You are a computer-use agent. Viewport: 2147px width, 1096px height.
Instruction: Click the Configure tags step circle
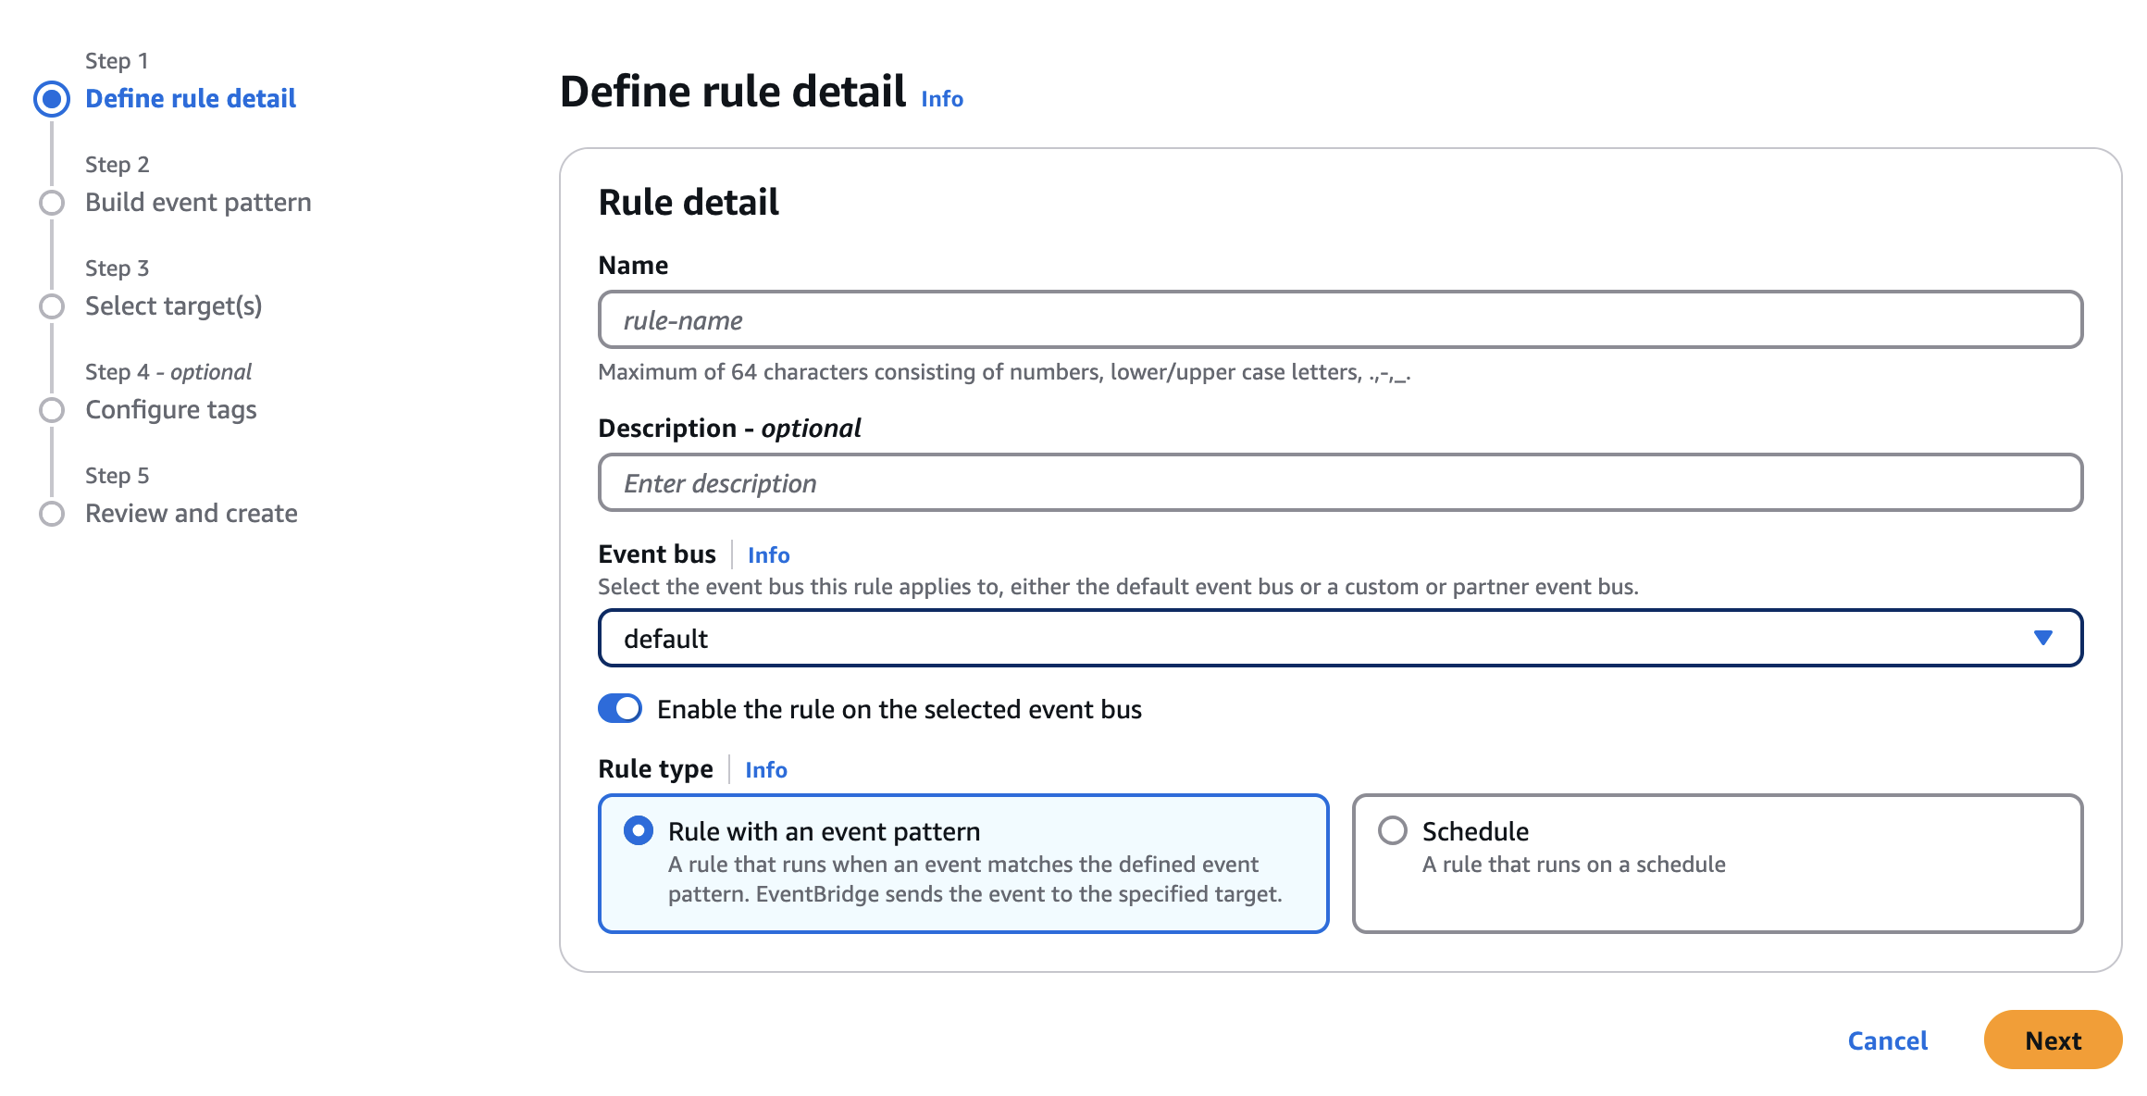click(51, 409)
